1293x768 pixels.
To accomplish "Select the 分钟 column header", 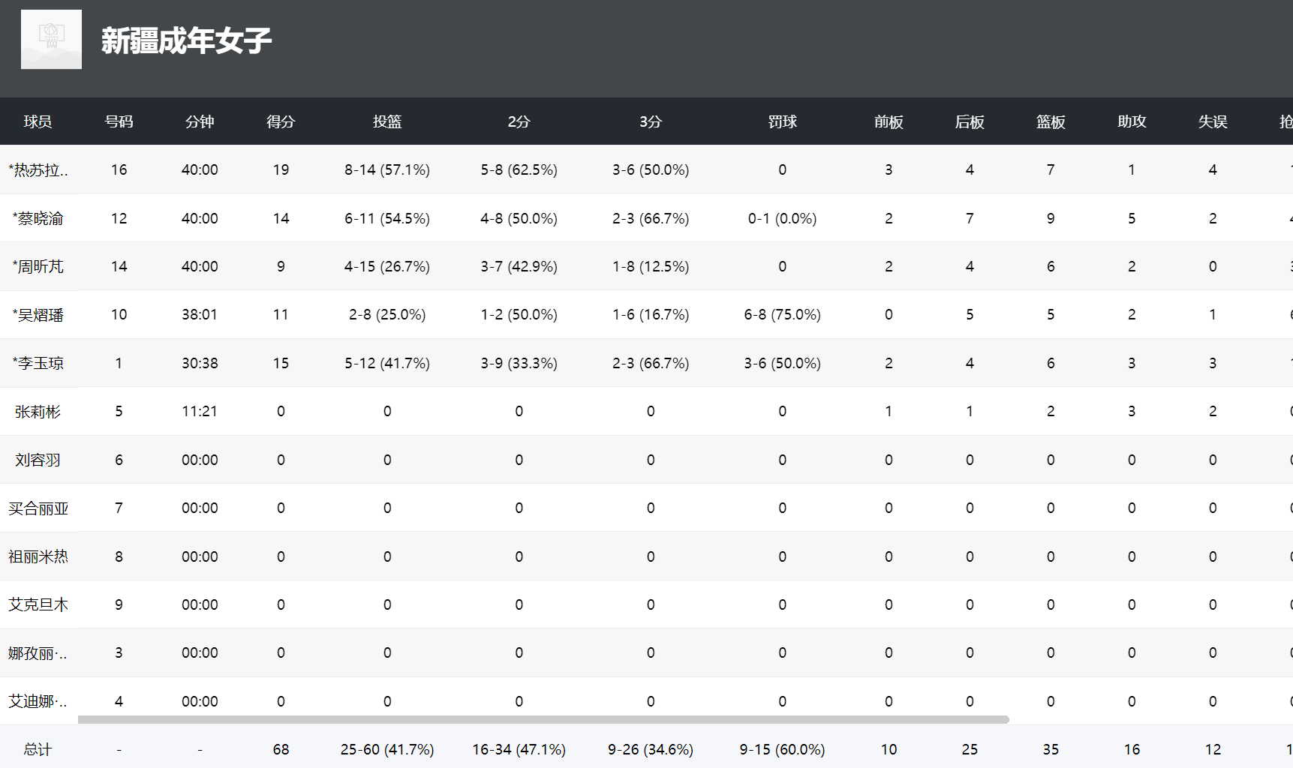I will pyautogui.click(x=200, y=121).
